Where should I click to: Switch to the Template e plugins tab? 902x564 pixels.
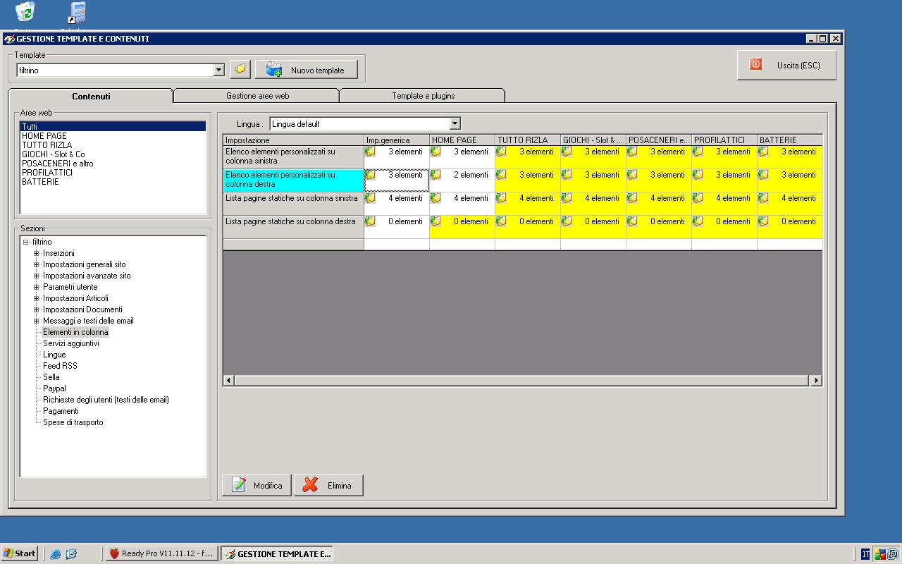[x=423, y=96]
